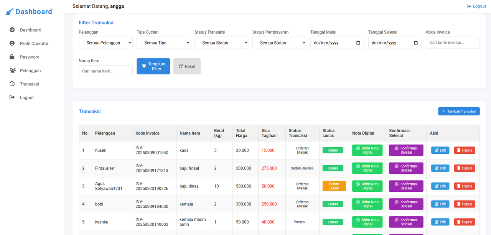Click Sisa Tagihan value 275.000
The image size is (491, 235).
pyautogui.click(x=269, y=168)
